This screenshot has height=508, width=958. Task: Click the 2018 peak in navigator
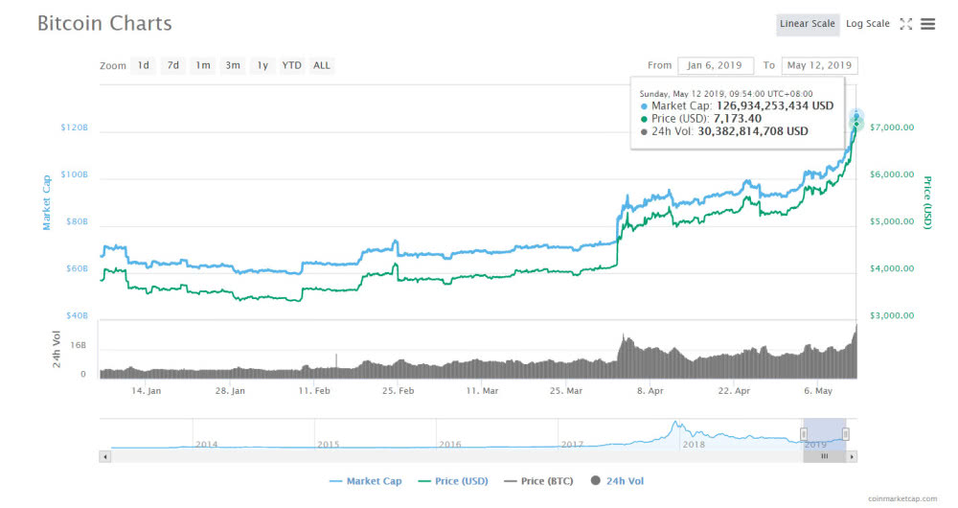click(675, 423)
